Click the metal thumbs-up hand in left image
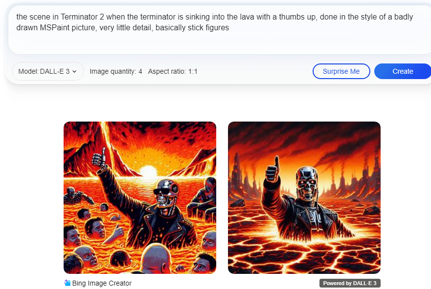 (x=99, y=158)
